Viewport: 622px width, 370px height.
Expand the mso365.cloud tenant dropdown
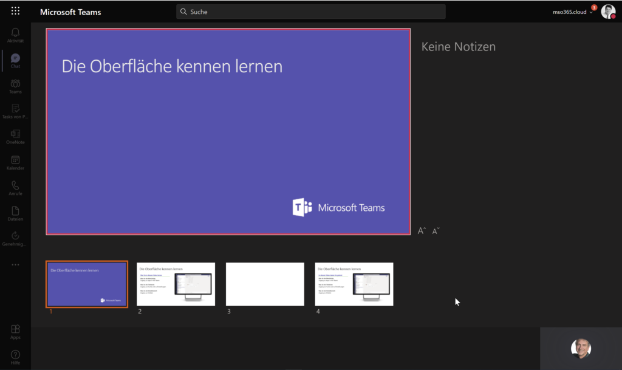[572, 12]
